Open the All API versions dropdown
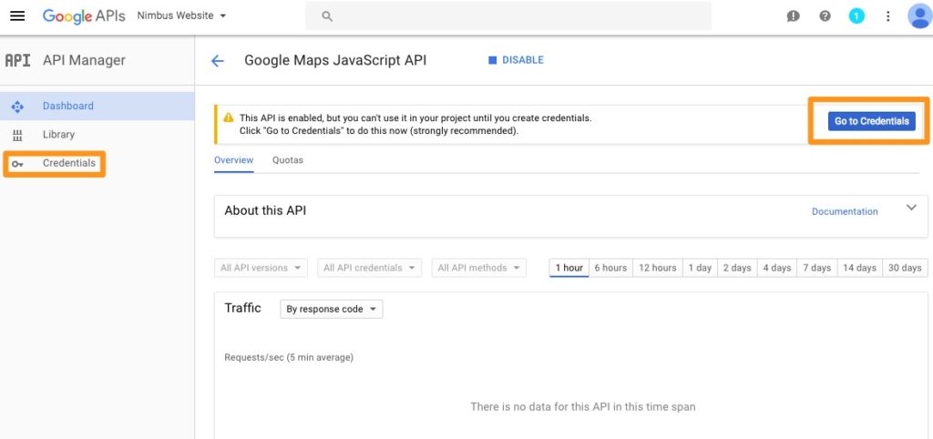The width and height of the screenshot is (933, 439). coord(262,268)
